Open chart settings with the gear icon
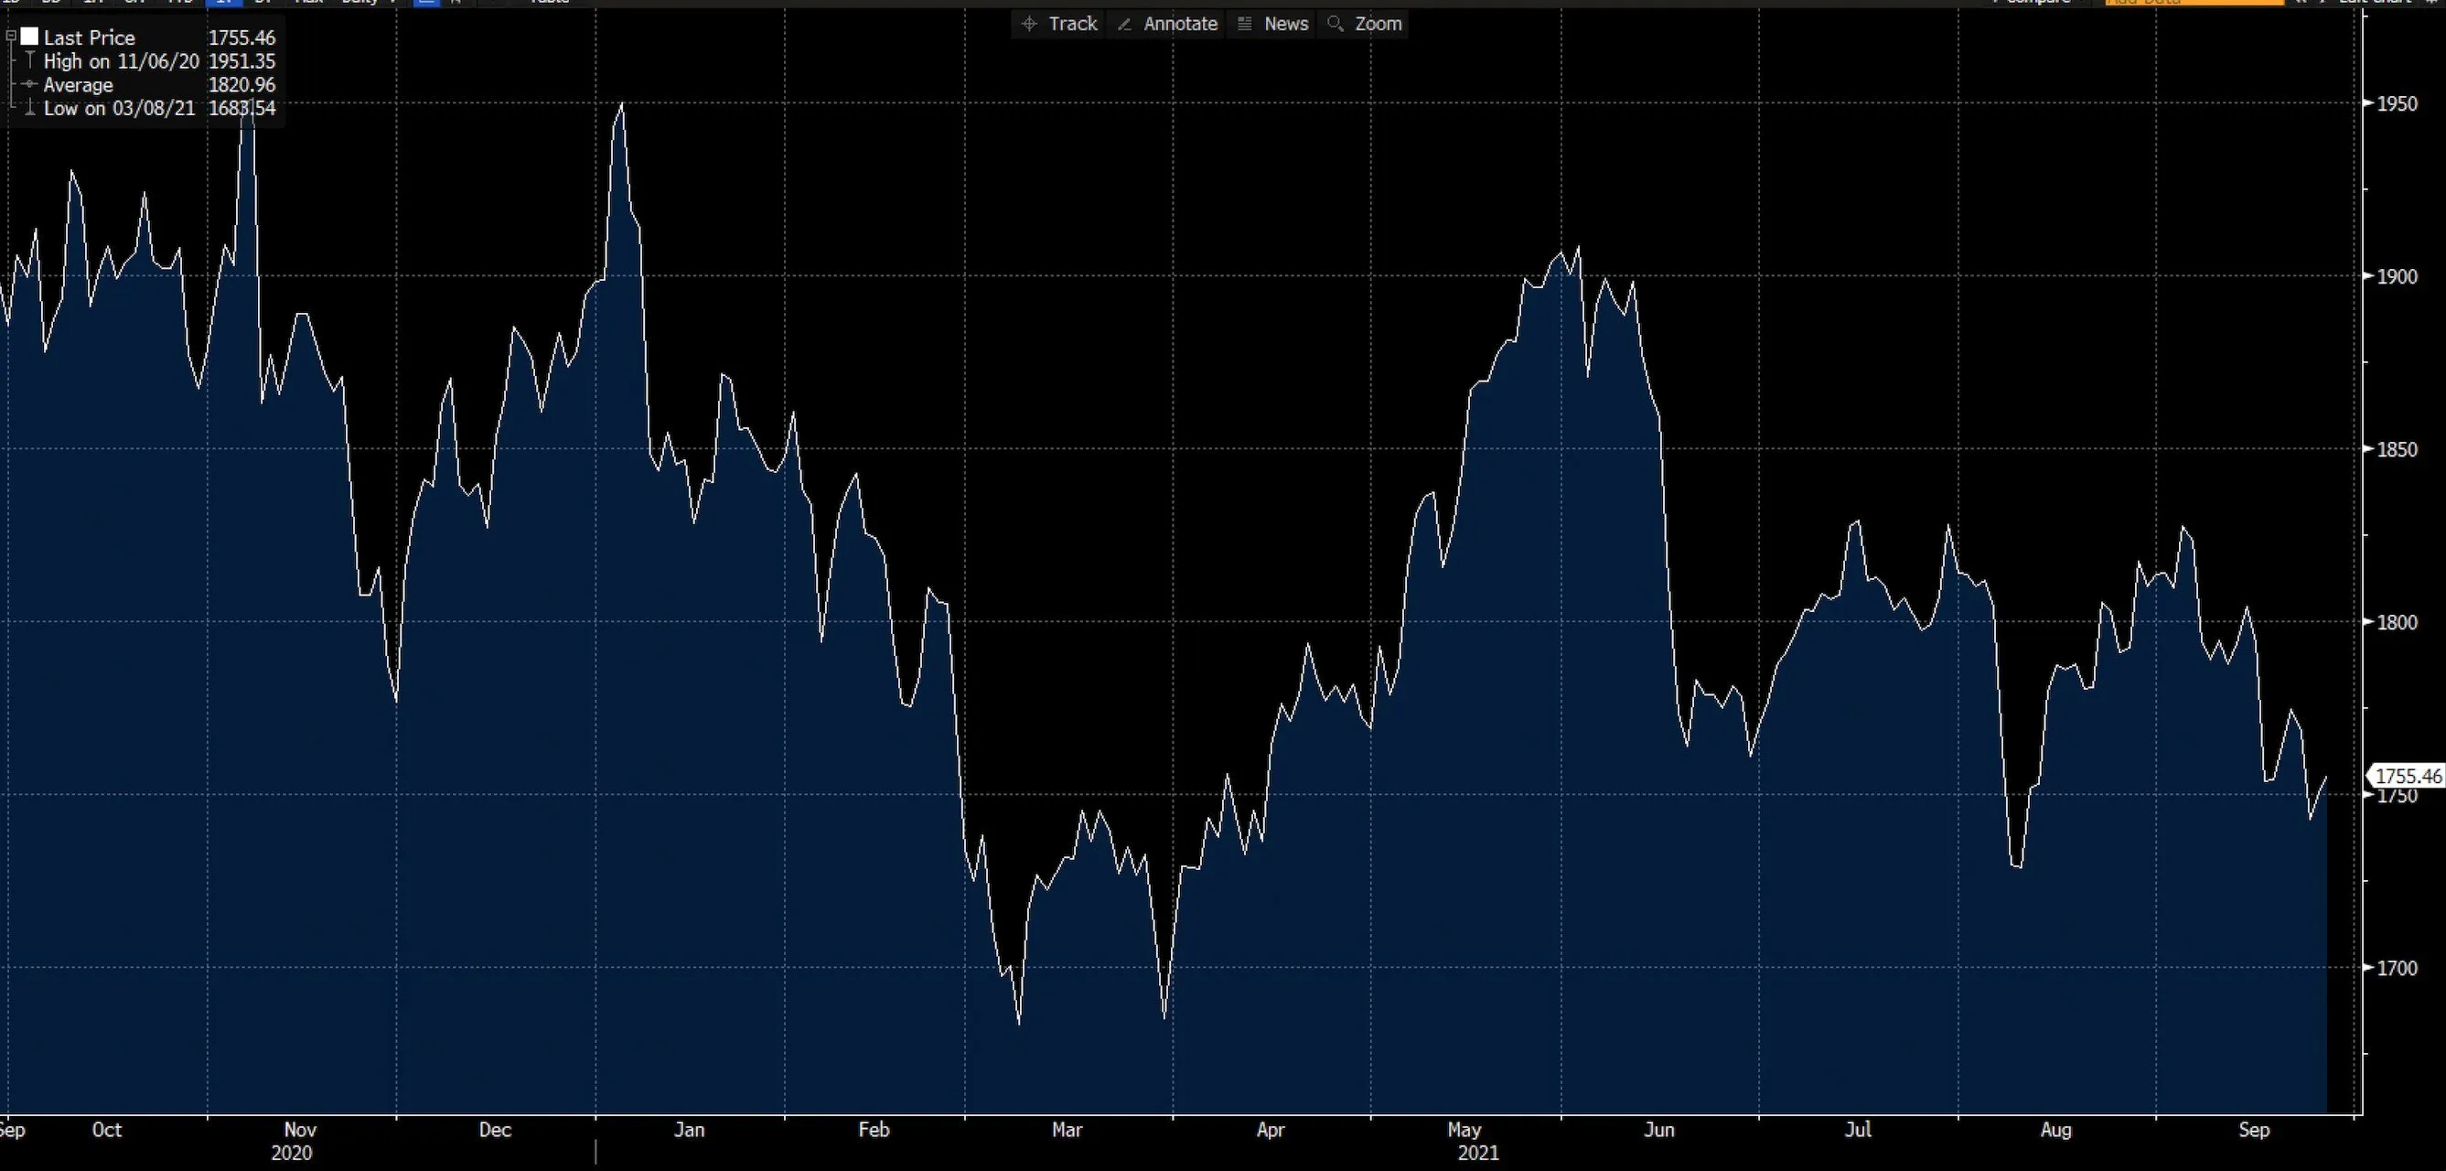Viewport: 2446px width, 1171px height. 2437,3
